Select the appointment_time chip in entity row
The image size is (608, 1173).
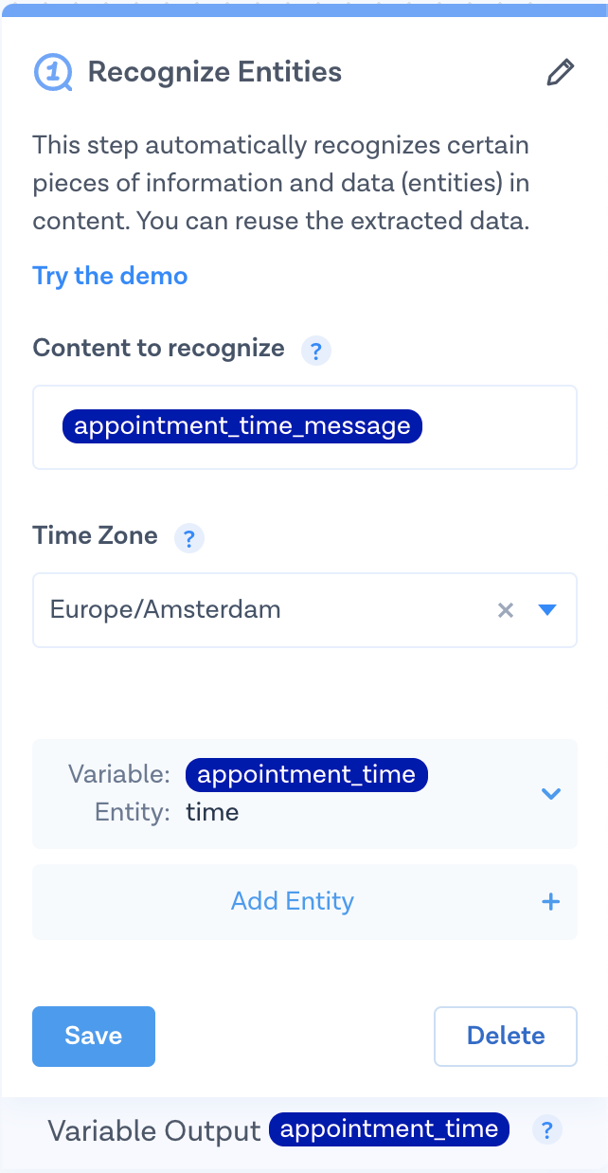(x=307, y=775)
